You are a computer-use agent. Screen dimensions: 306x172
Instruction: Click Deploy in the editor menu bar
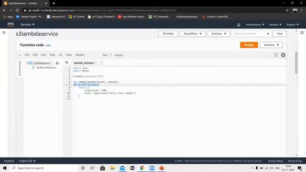119,55
